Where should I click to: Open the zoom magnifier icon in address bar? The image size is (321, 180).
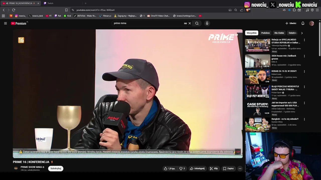pyautogui.click(x=236, y=10)
